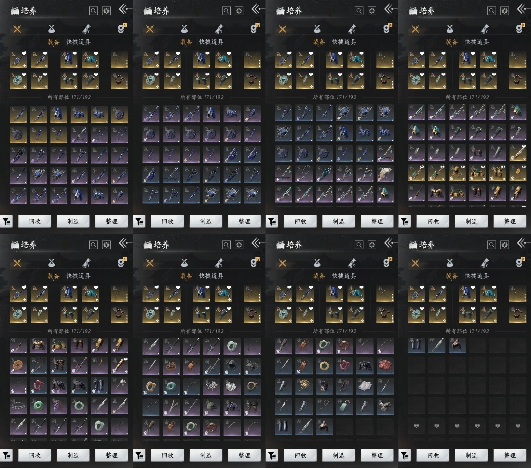
Task: Open settings gear in the three-item inventory panel
Action: pos(505,245)
